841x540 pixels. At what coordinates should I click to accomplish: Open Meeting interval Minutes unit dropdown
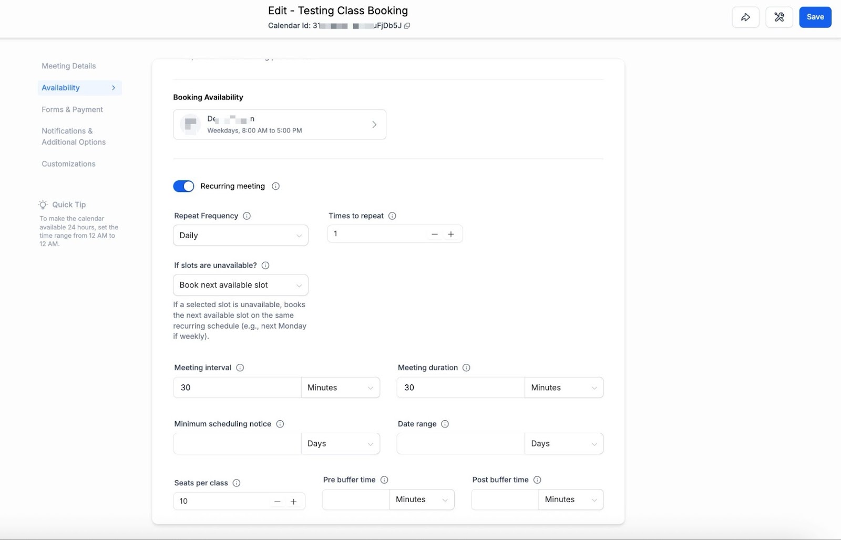click(340, 388)
